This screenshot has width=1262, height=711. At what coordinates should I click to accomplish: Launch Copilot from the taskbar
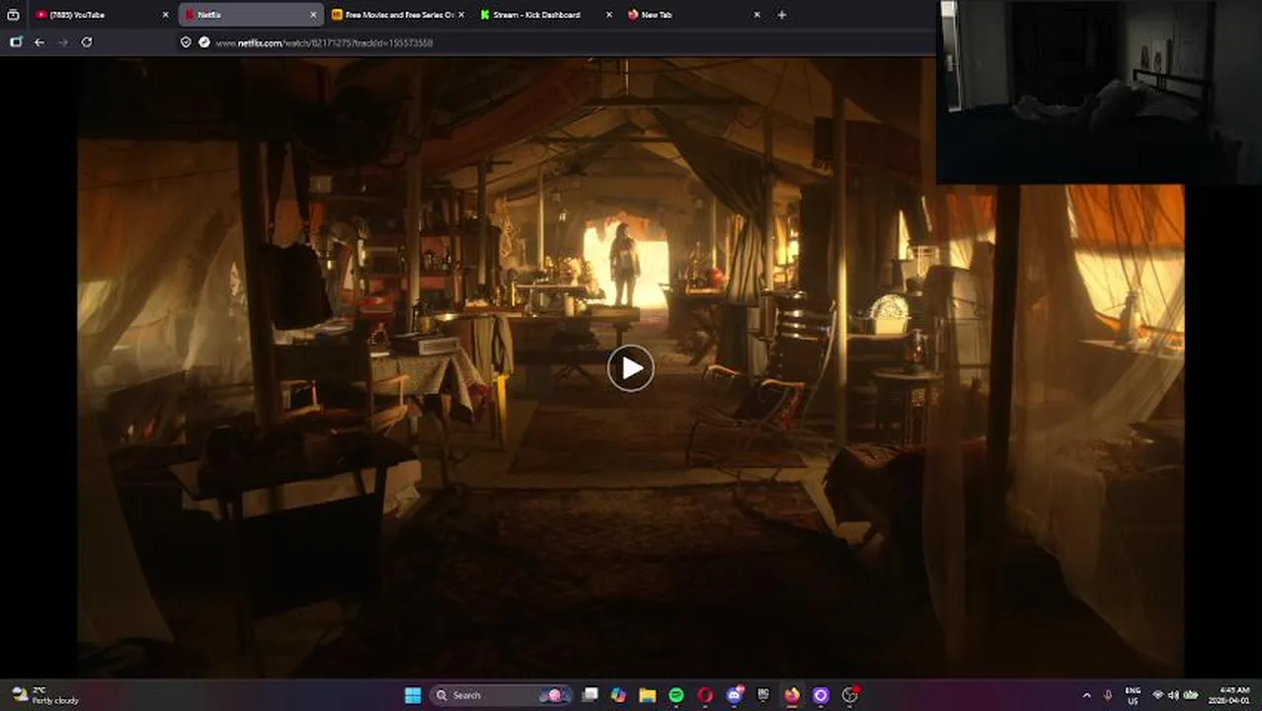(x=618, y=695)
